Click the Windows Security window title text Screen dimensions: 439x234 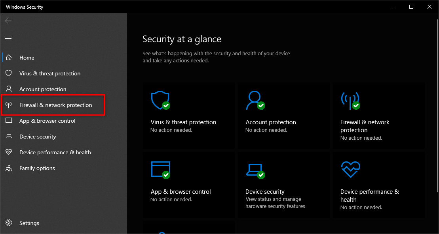[25, 7]
